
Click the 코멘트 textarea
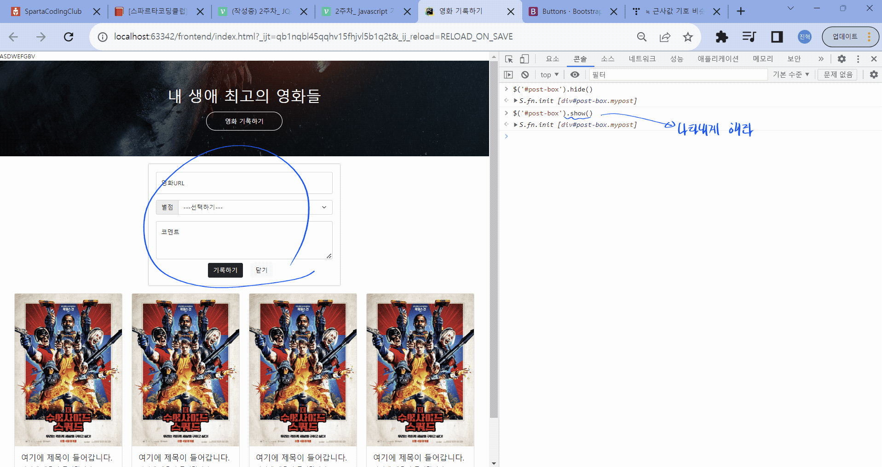point(244,240)
